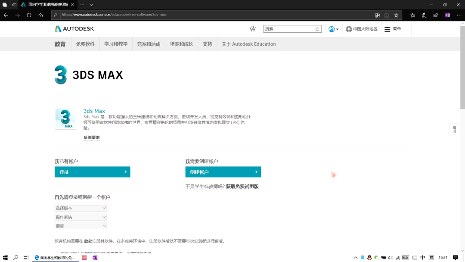Open the browser settings ellipsis menu
This screenshot has height=262, width=465.
(x=459, y=15)
